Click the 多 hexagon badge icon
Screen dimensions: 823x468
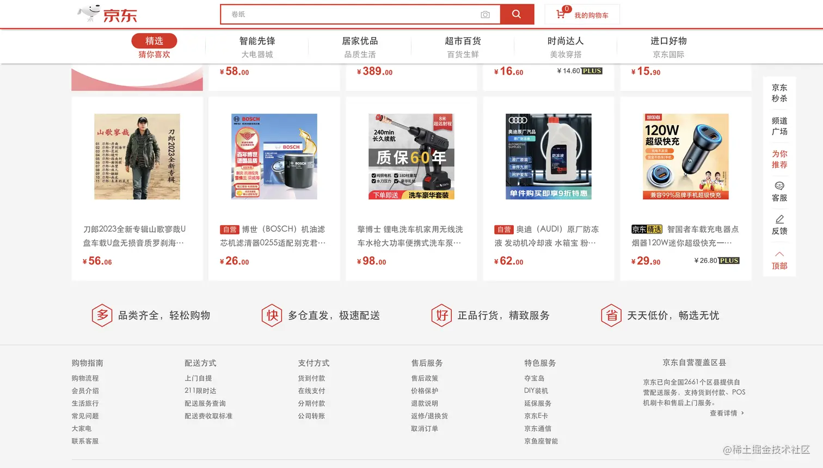(x=102, y=315)
